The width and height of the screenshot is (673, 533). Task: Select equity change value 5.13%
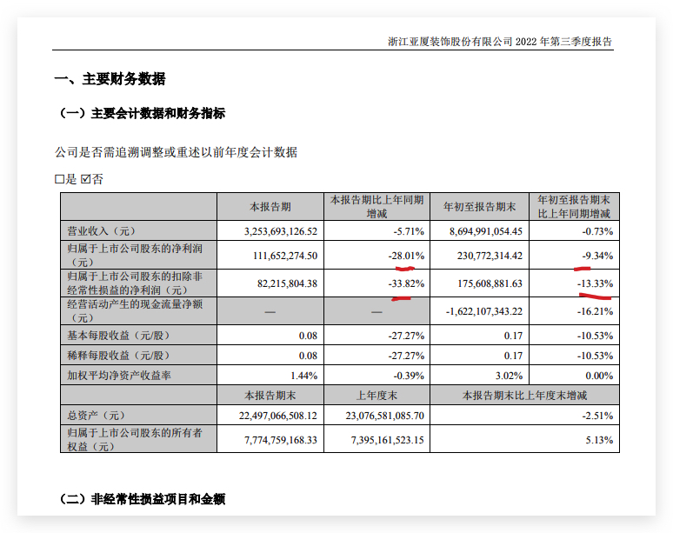pos(599,440)
